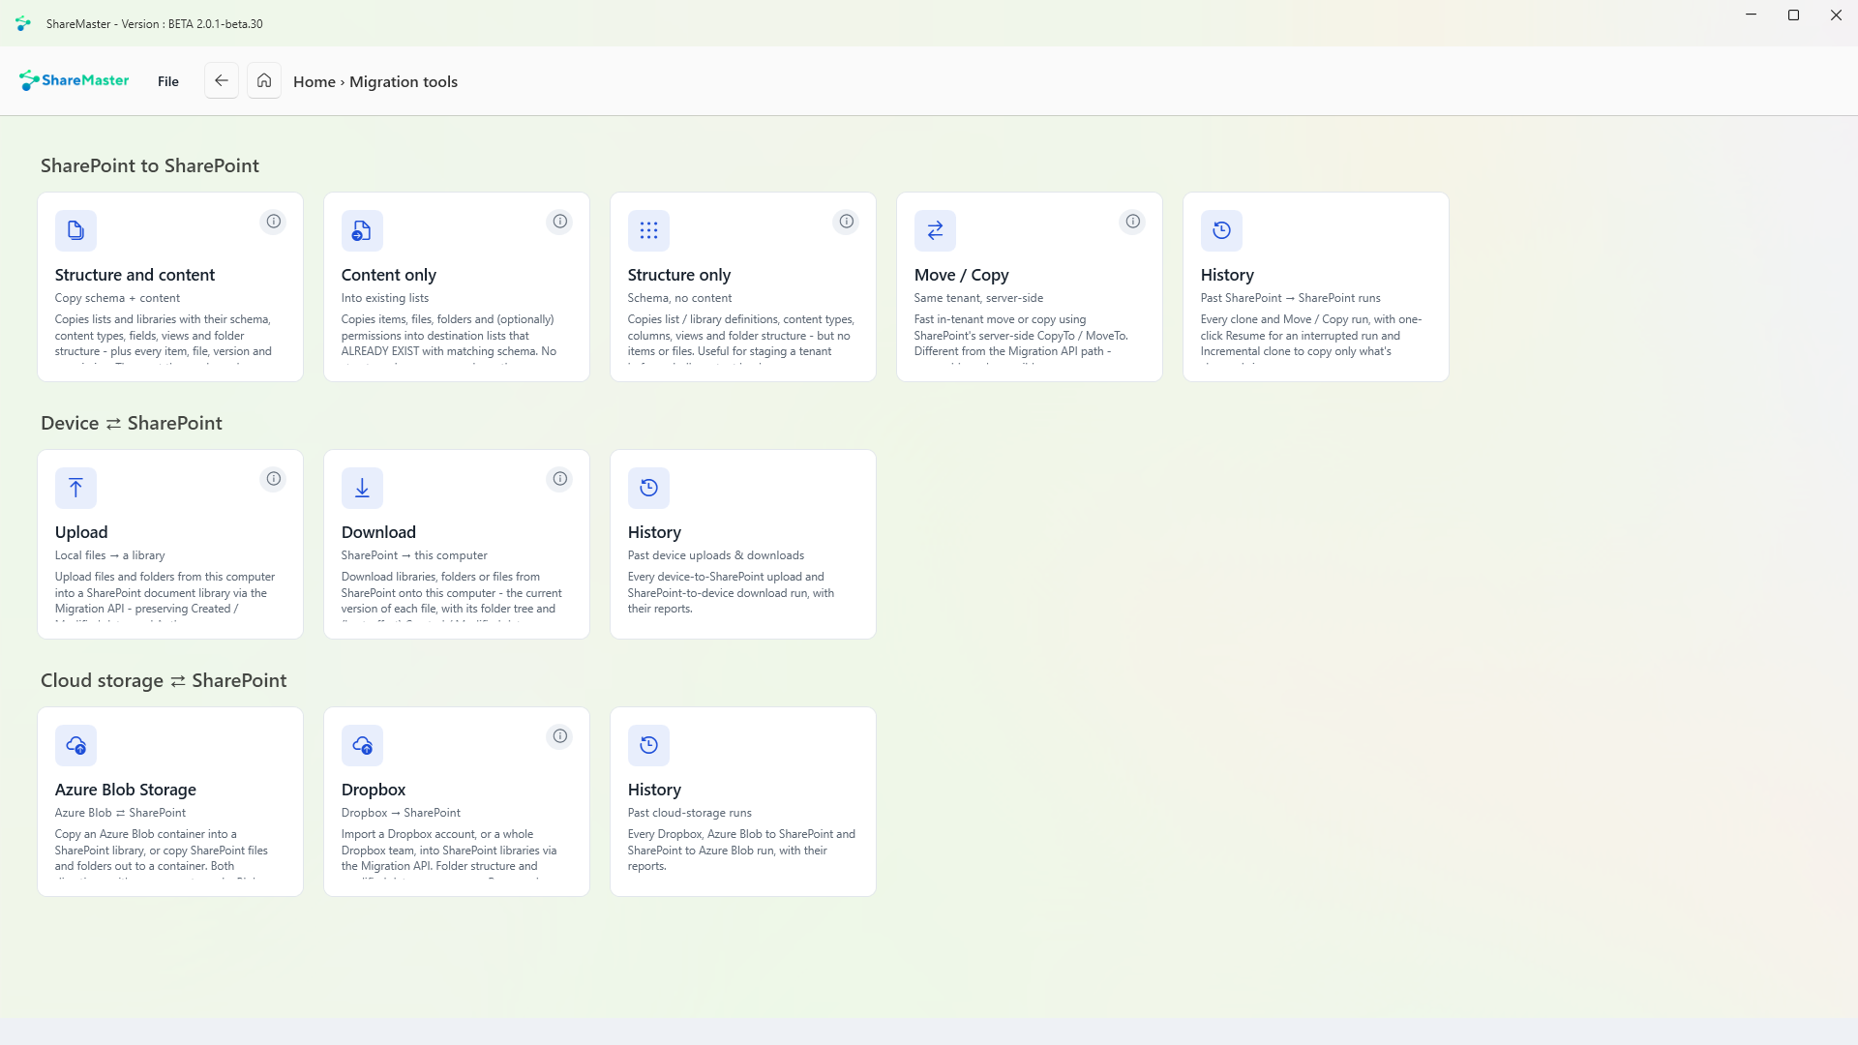This screenshot has height=1045, width=1858.
Task: Click the Azure Blob Storage cloud icon
Action: [75, 745]
